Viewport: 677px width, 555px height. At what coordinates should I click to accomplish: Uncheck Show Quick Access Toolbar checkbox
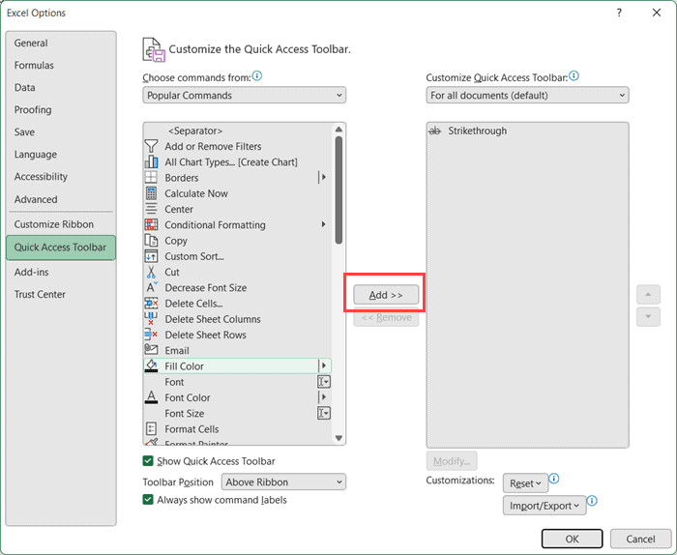[x=148, y=461]
